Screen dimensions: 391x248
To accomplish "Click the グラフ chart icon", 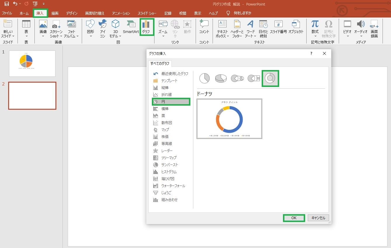I will click(146, 24).
